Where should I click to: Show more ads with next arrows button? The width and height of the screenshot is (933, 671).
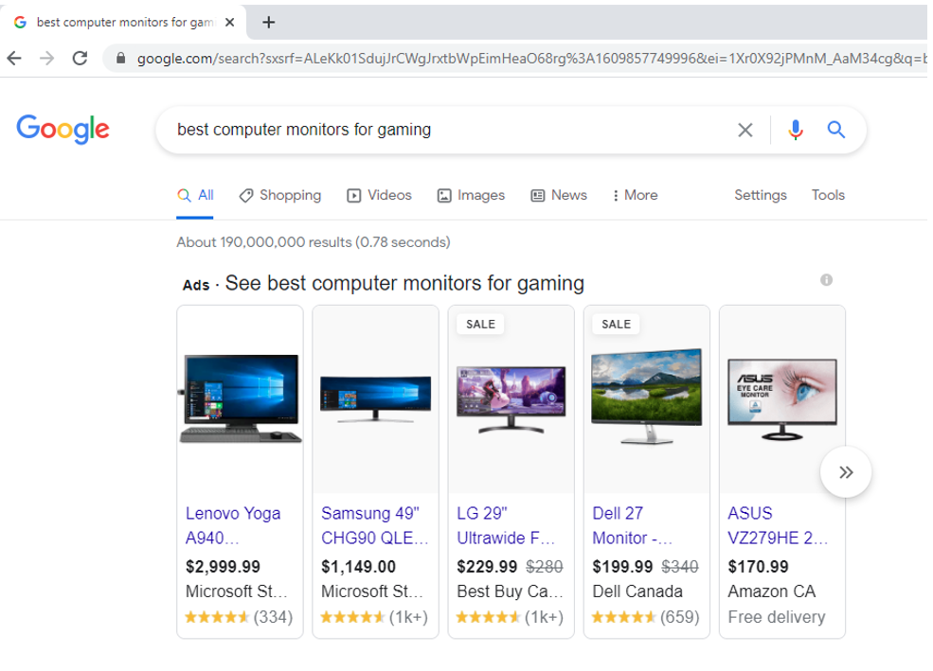(x=846, y=472)
